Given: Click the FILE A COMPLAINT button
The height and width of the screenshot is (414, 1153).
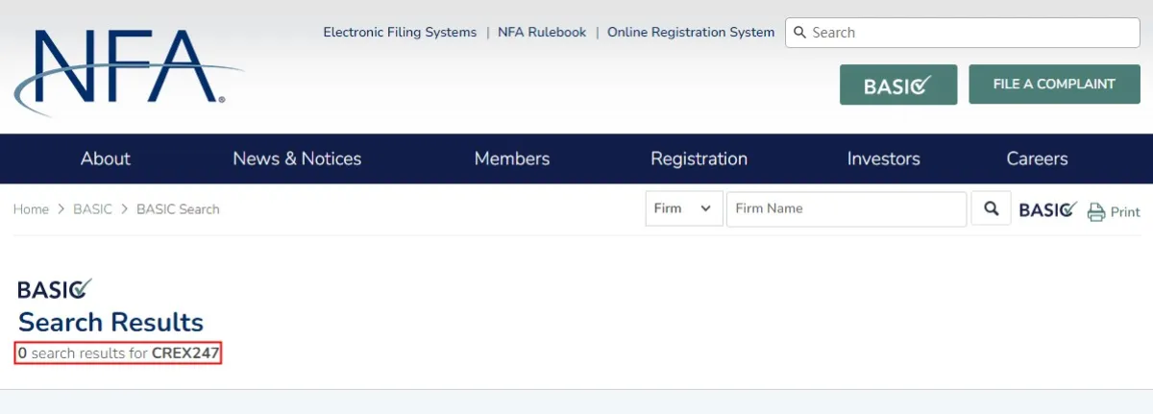Looking at the screenshot, I should (x=1054, y=85).
